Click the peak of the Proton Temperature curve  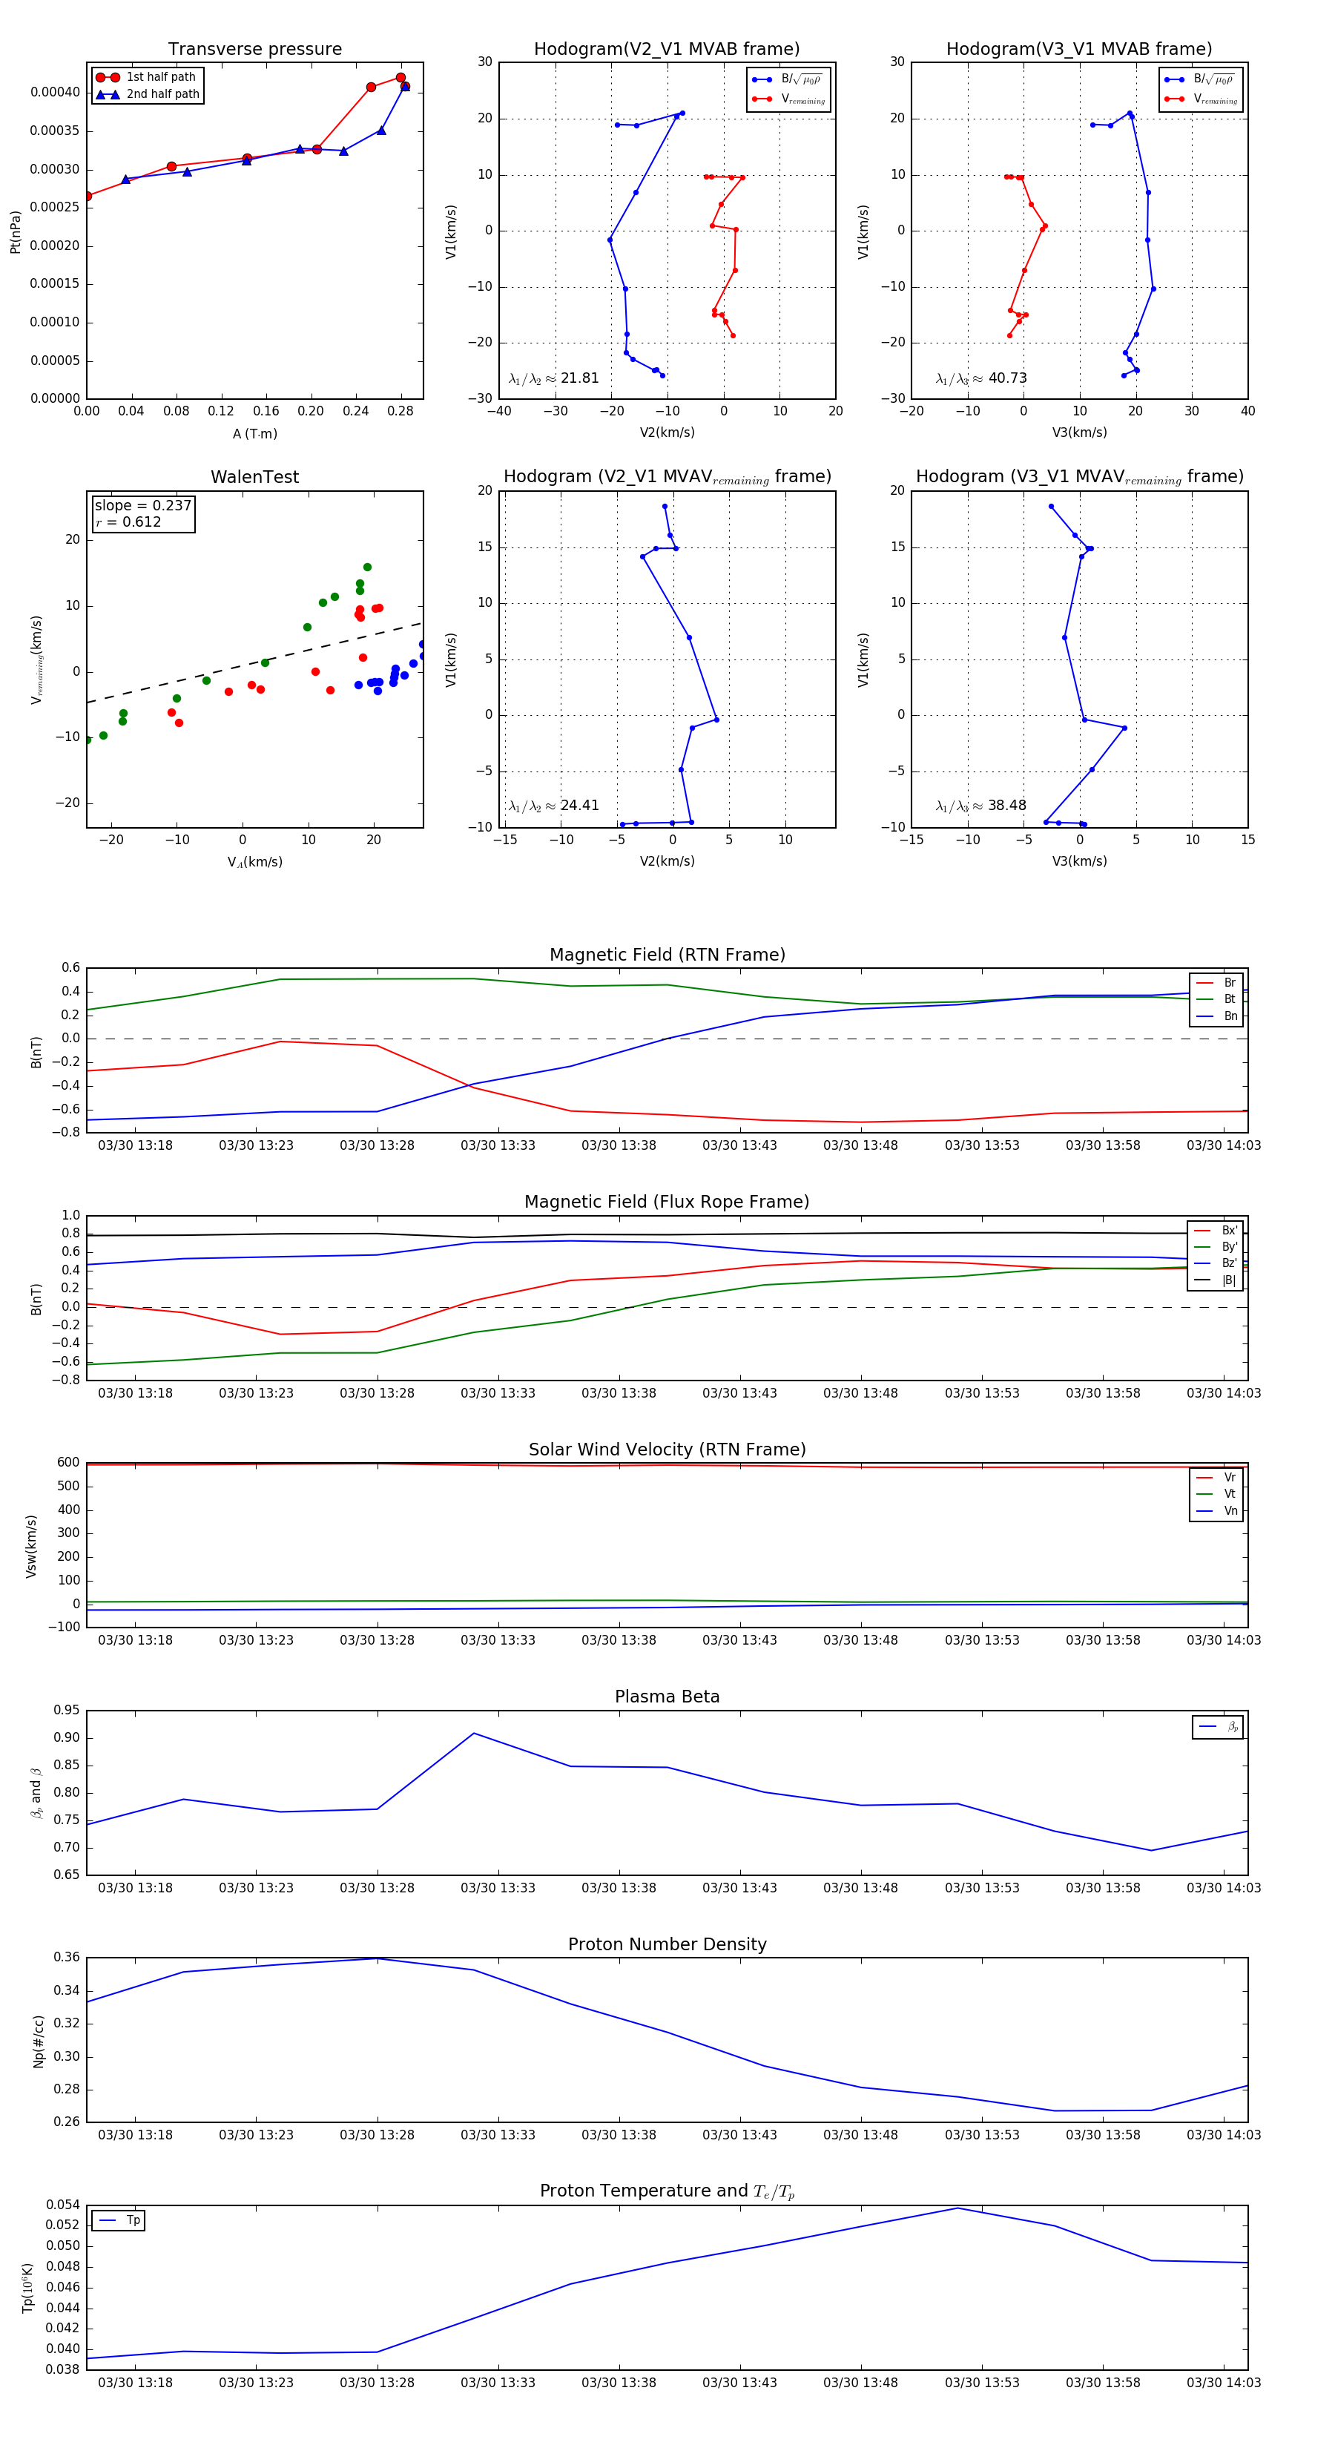(957, 2208)
